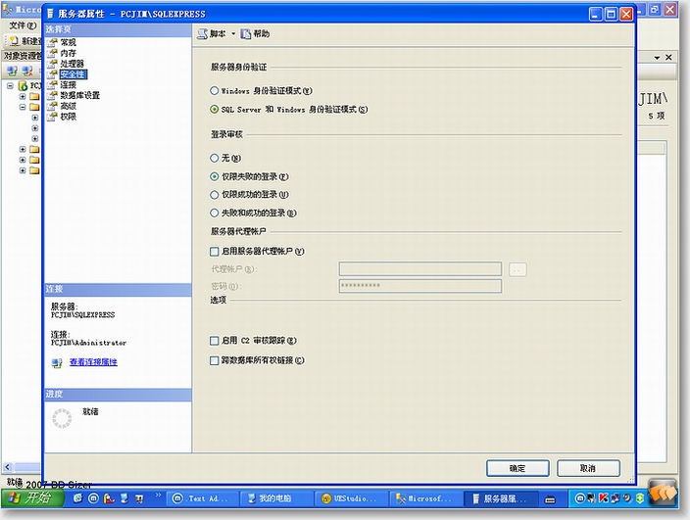Open the 内存 (Memory) page
690x520 pixels.
point(67,54)
